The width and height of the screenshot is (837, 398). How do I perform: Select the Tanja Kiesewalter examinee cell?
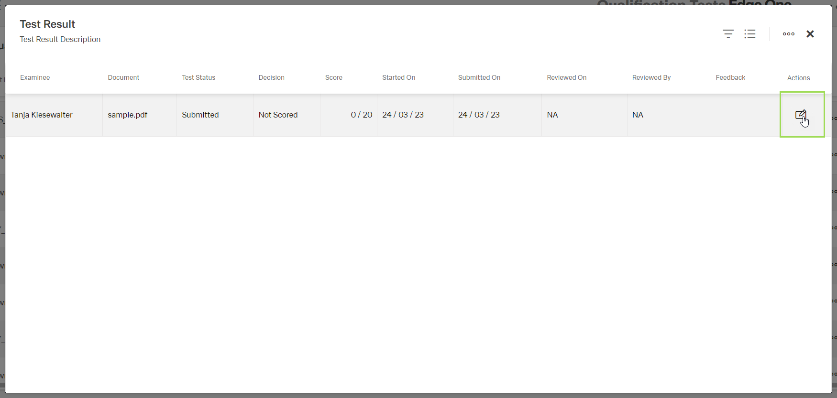point(42,115)
